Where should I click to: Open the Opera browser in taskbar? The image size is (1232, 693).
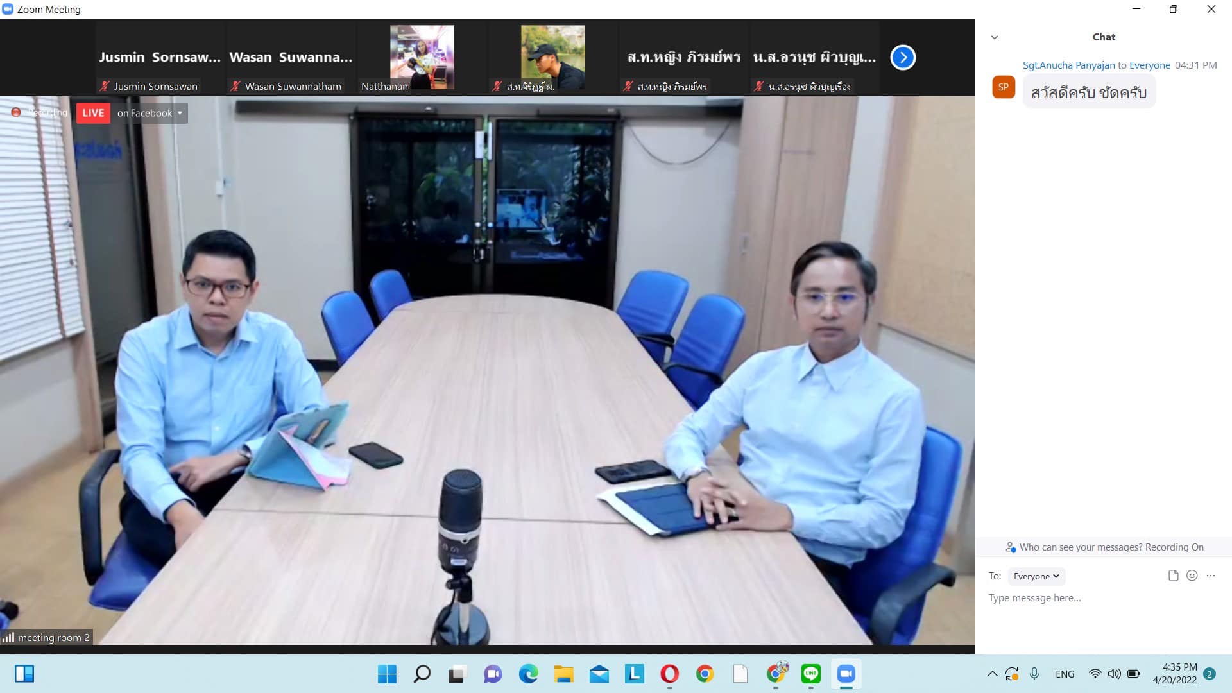669,674
